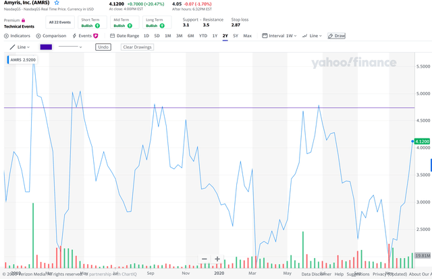Select the 2Y date range
432x279 pixels.
click(x=225, y=36)
